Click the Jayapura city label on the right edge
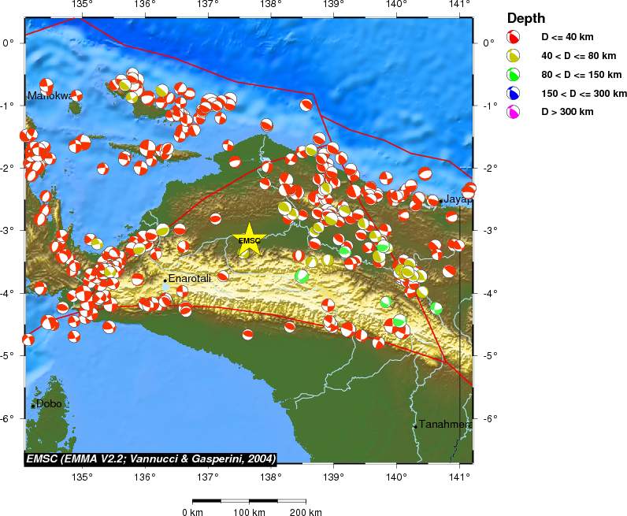The height and width of the screenshot is (516, 627). point(458,199)
